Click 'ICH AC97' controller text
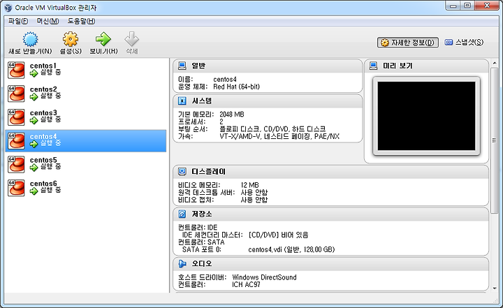The height and width of the screenshot is (308, 503). (x=246, y=284)
